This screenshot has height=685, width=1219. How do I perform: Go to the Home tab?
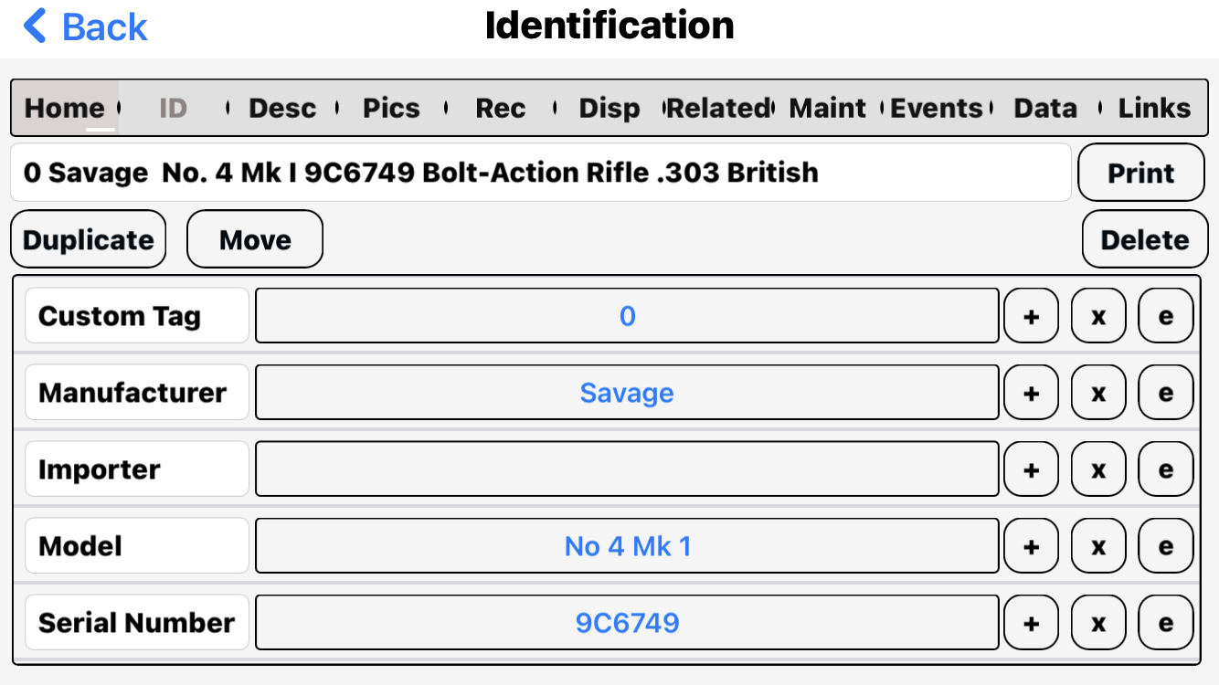tap(64, 108)
